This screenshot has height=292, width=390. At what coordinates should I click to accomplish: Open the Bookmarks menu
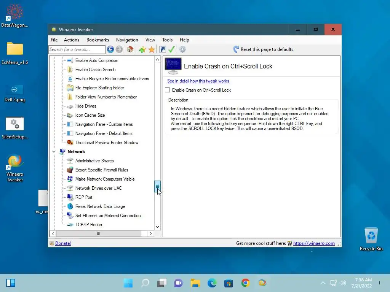[97, 40]
